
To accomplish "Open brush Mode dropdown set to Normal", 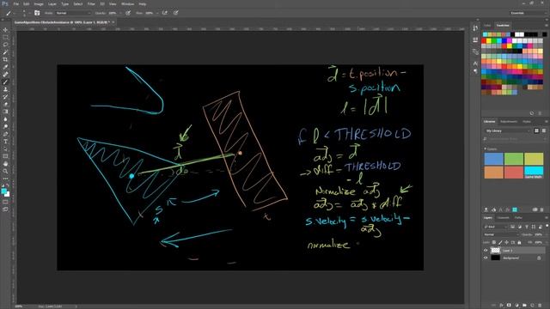I will 73,13.
